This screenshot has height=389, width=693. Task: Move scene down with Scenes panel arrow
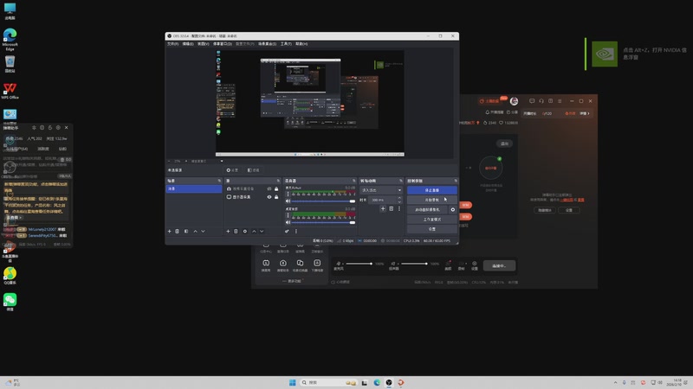point(203,231)
